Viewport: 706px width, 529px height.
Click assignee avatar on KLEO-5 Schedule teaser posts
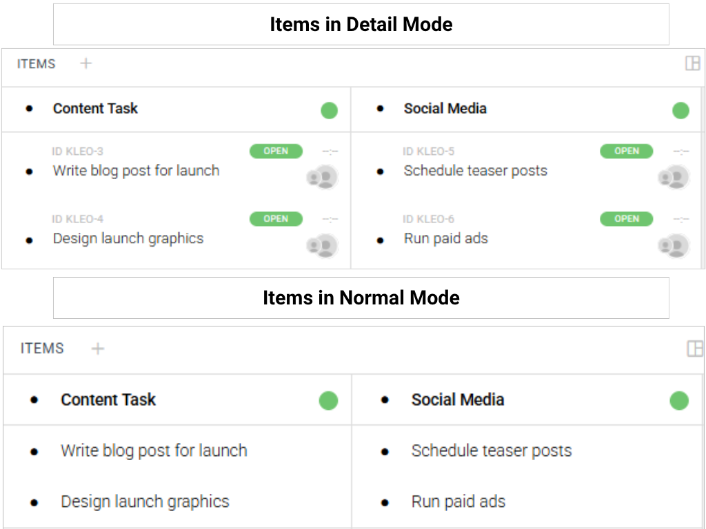(673, 177)
